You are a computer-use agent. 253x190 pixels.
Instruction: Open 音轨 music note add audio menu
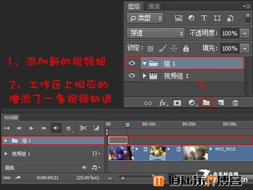tap(96, 167)
